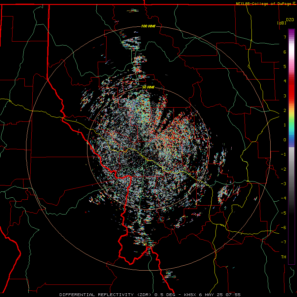The width and height of the screenshot is (297, 297).
Task: Click the [dB] unit label
Action: (282, 23)
